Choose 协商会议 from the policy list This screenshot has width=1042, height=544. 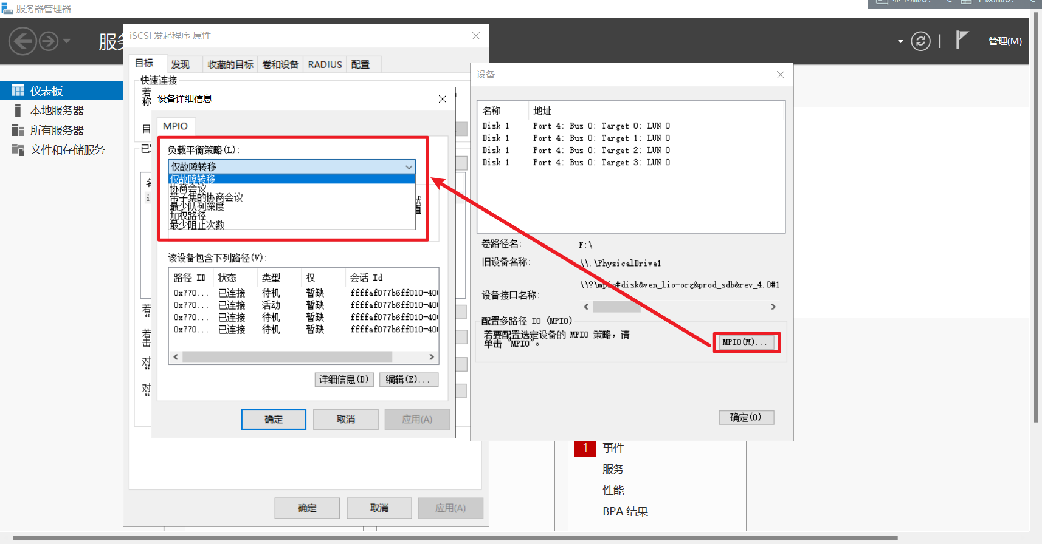(292, 188)
